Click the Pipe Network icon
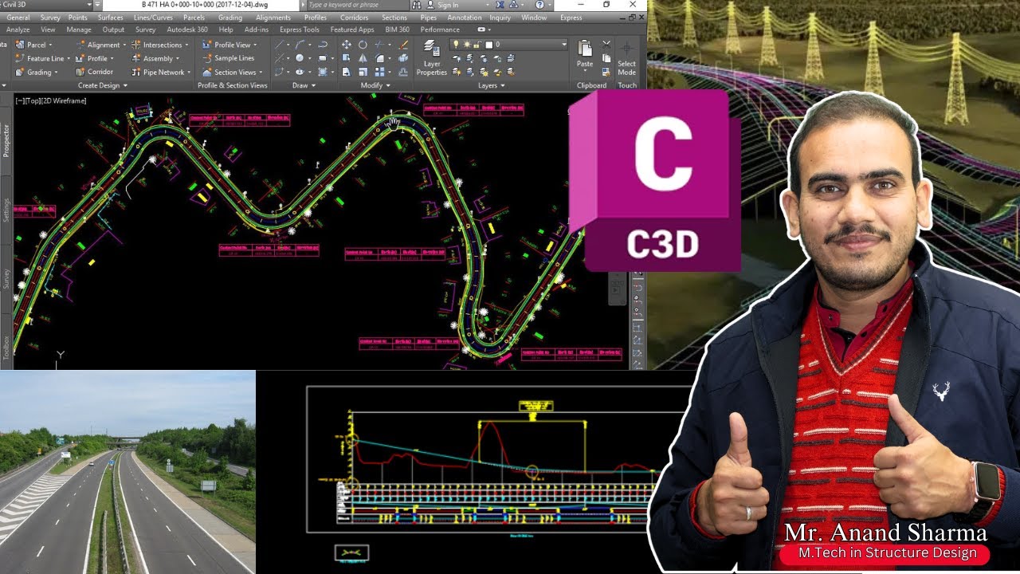 (136, 72)
